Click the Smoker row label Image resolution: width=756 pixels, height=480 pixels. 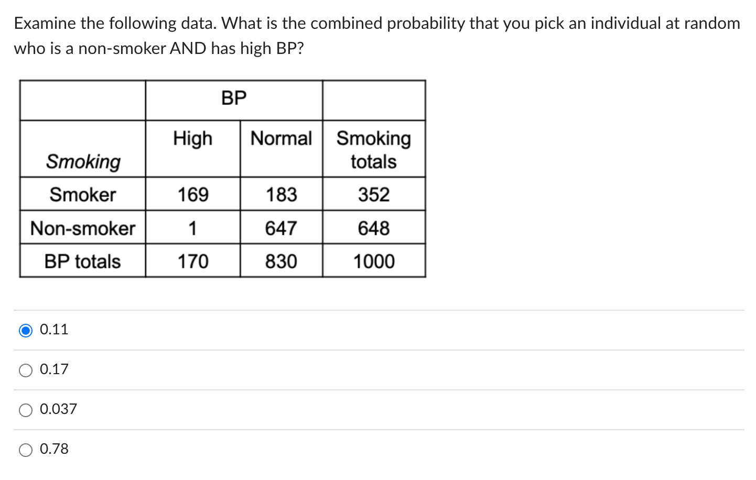82,194
